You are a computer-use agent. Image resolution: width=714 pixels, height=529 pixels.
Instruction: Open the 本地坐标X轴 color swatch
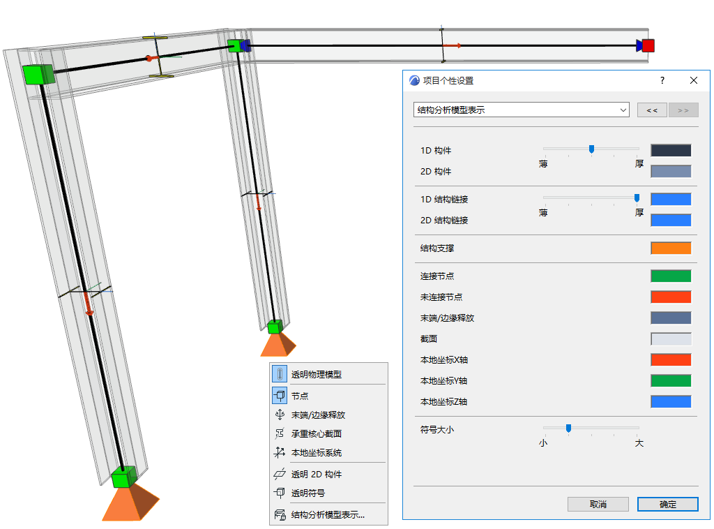click(x=671, y=360)
